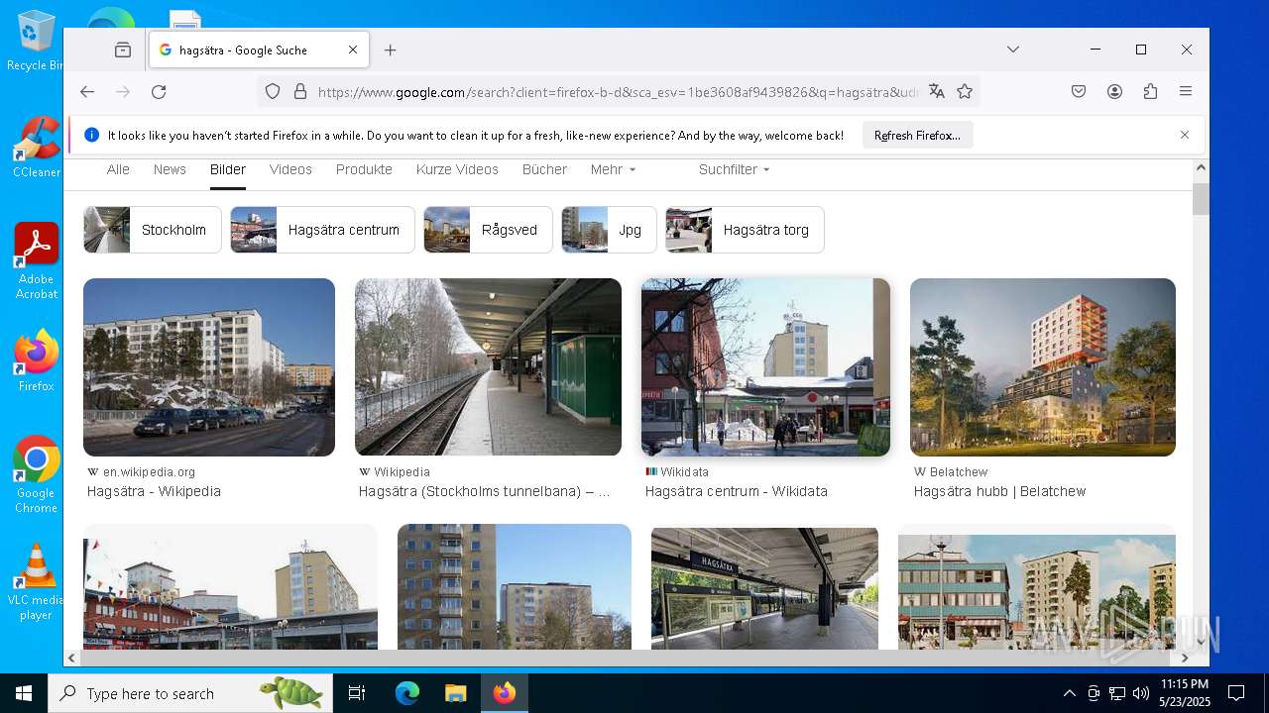Select the Stockholm suggestion chip
1269x713 pixels.
[x=153, y=230]
